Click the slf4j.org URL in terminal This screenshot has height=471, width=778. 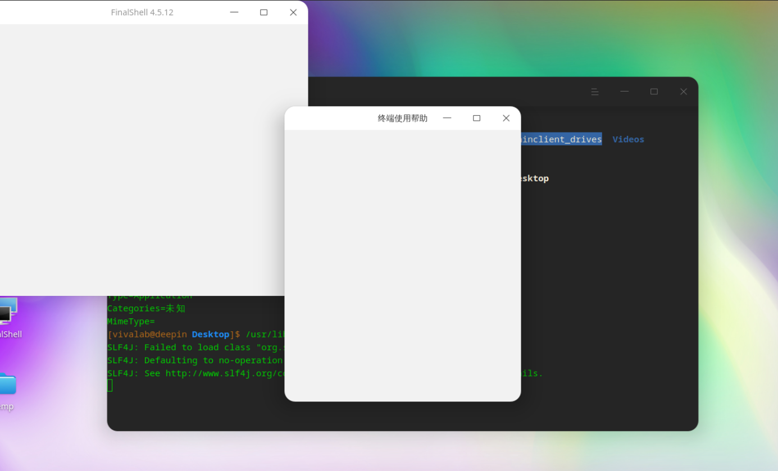226,373
